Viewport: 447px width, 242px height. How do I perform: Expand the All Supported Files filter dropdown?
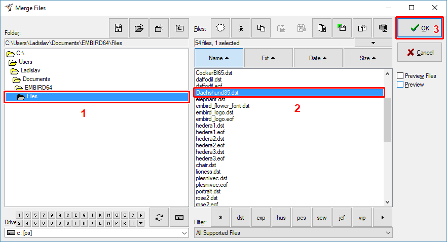coord(293,233)
